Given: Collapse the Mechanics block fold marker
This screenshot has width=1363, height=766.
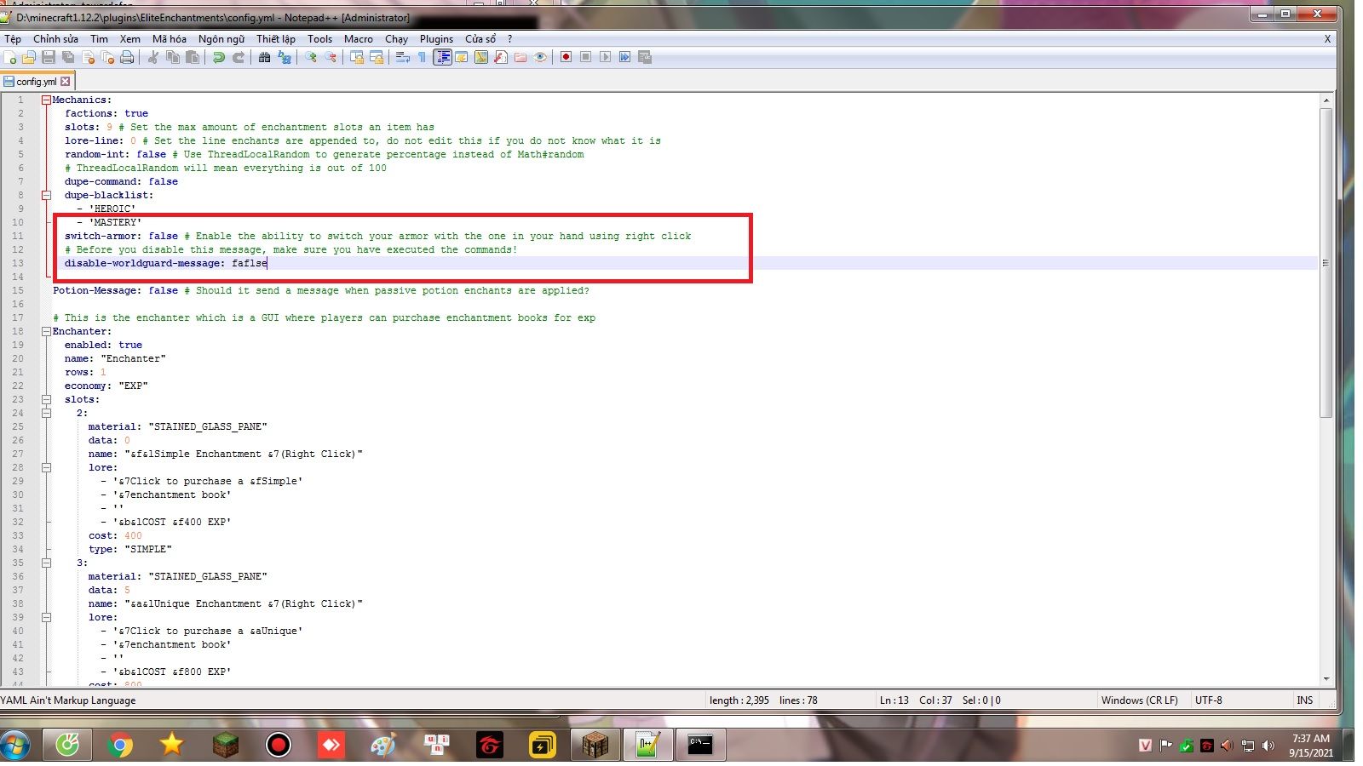Looking at the screenshot, I should click(x=46, y=100).
